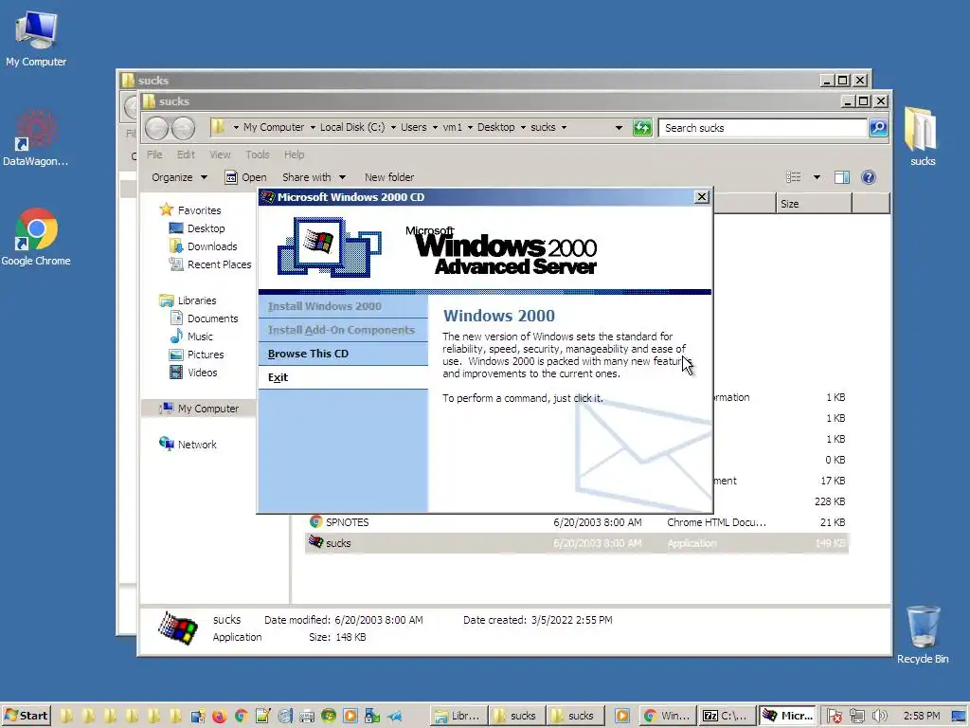Image resolution: width=970 pixels, height=728 pixels.
Task: Open the notepad-with-pencil quick launch icon
Action: click(x=263, y=717)
